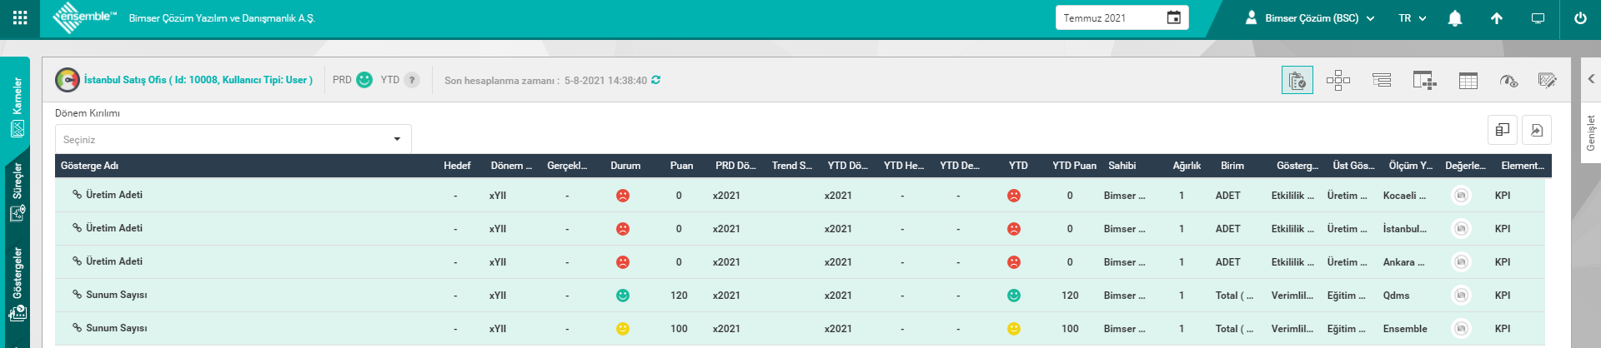Open the Dönem Kırılımı dropdown

pos(233,139)
